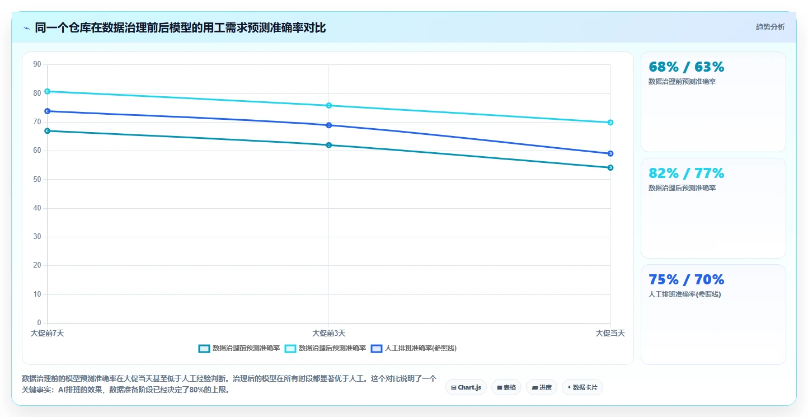Image resolution: width=808 pixels, height=417 pixels.
Task: Click legend text 人工排班准确率(参照线)
Action: click(x=421, y=348)
